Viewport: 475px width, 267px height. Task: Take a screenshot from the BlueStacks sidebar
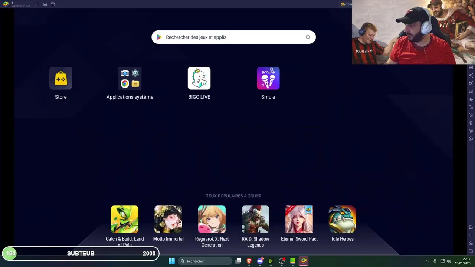pos(471,75)
